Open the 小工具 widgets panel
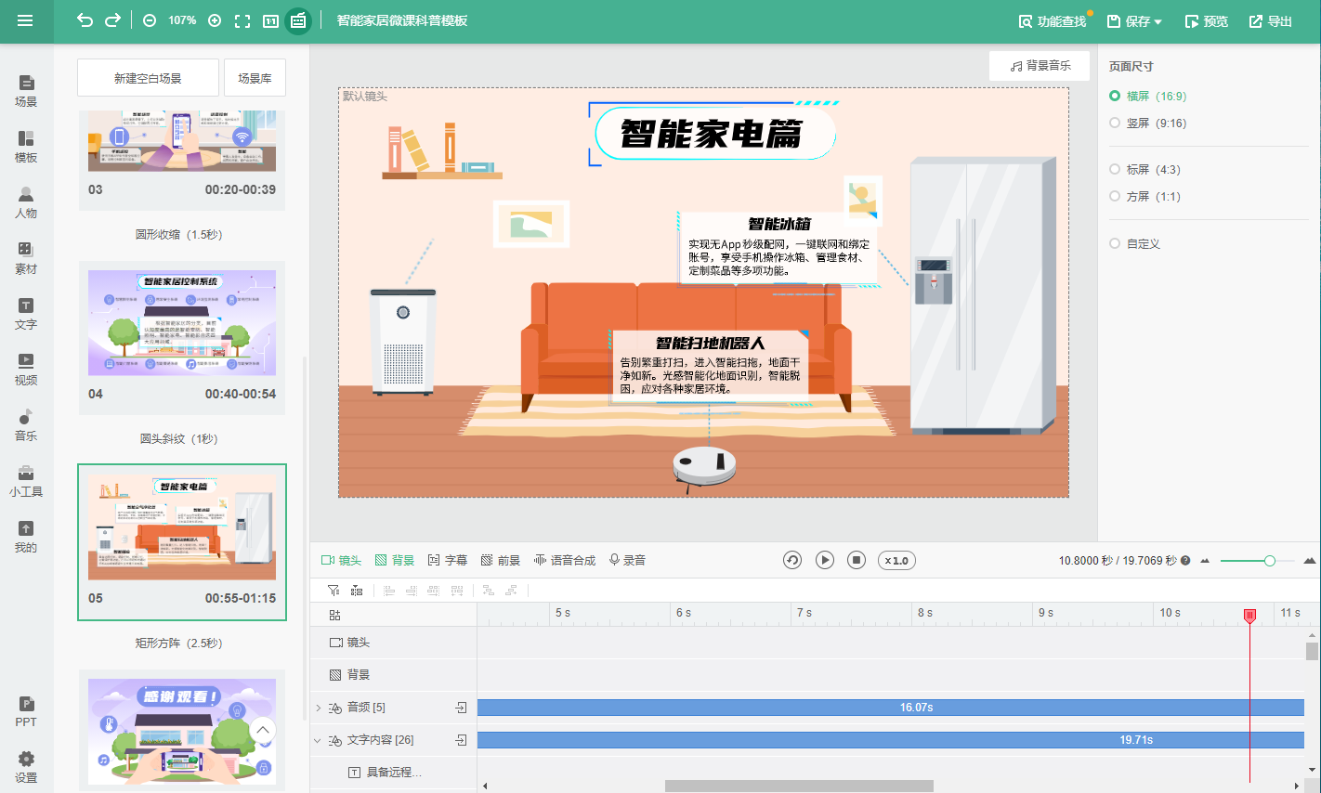The image size is (1321, 793). (x=26, y=481)
